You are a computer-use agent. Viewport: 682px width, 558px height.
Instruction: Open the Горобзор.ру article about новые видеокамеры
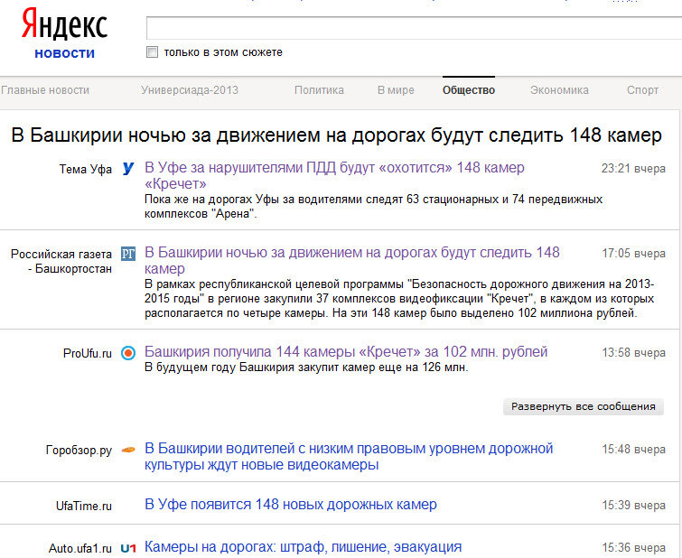pyautogui.click(x=349, y=456)
